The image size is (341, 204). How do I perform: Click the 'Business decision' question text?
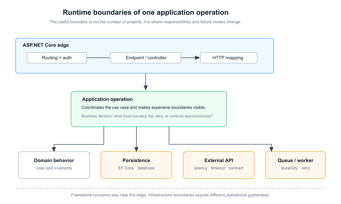click(x=147, y=116)
